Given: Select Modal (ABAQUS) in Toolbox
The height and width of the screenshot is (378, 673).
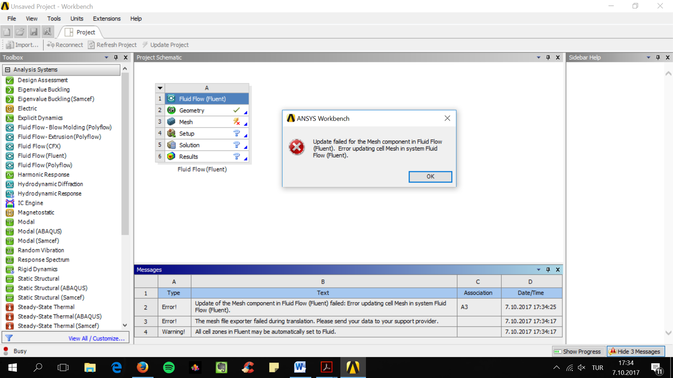Looking at the screenshot, I should pos(40,231).
